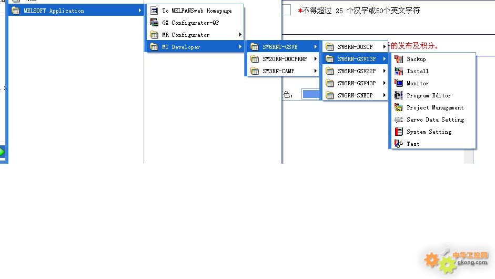Select Servo Data Setting entry

click(433, 119)
